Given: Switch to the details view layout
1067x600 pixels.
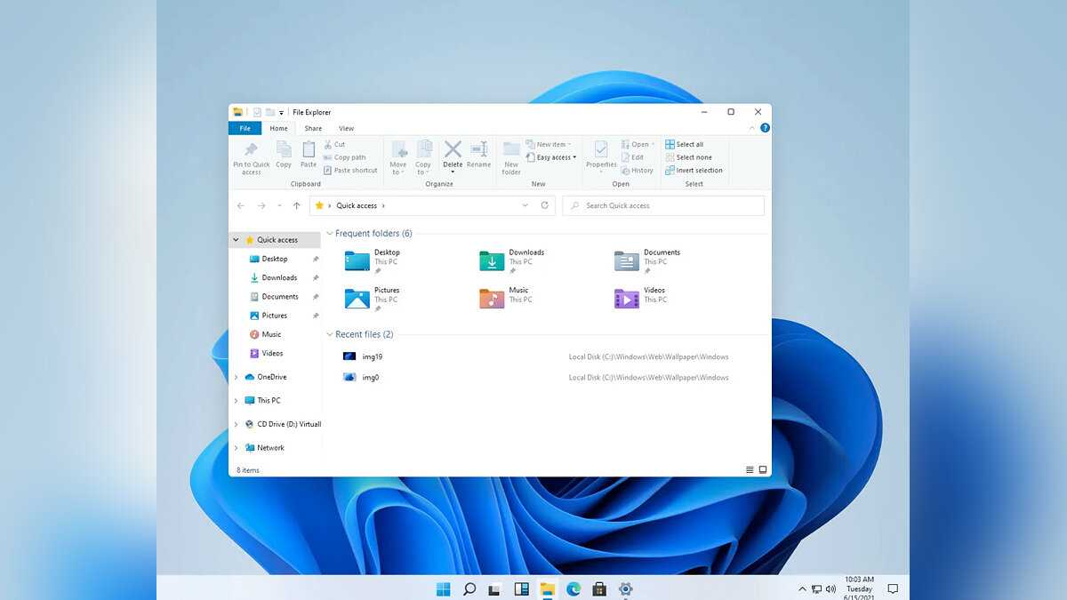Looking at the screenshot, I should [x=750, y=469].
